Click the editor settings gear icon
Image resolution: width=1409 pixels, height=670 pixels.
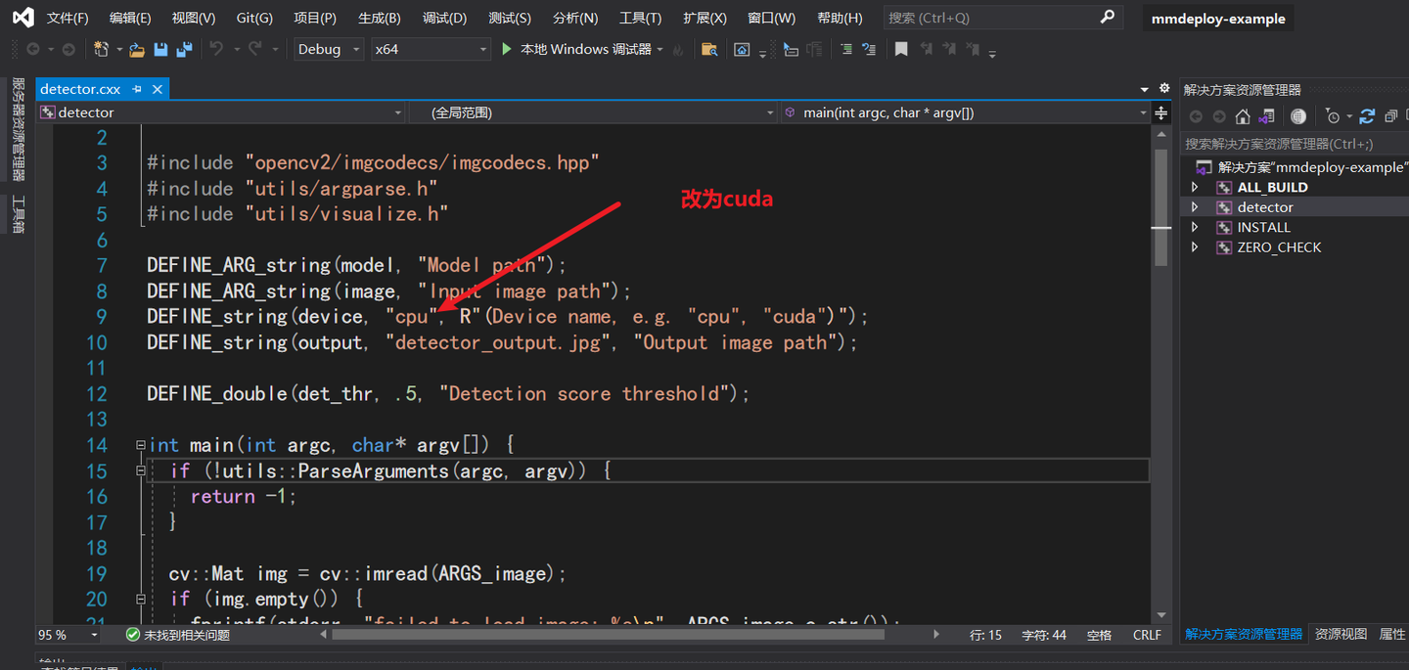[x=1164, y=88]
